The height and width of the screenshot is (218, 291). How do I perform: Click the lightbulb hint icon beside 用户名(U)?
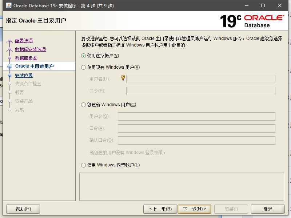123,77
